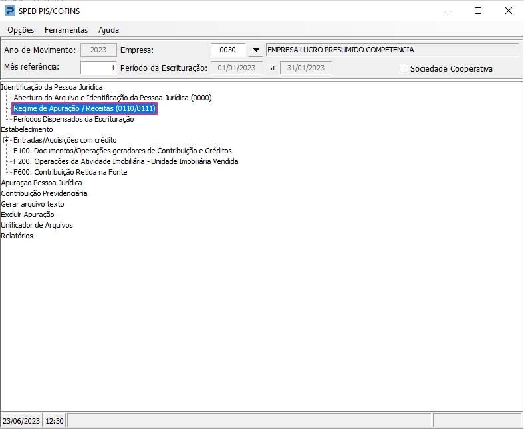The width and height of the screenshot is (524, 429).
Task: Click the end date field 31/01/2023
Action: click(x=306, y=68)
